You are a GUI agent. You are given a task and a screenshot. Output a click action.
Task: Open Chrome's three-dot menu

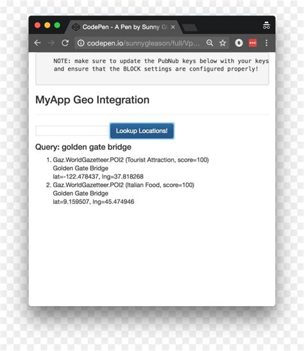(x=266, y=43)
